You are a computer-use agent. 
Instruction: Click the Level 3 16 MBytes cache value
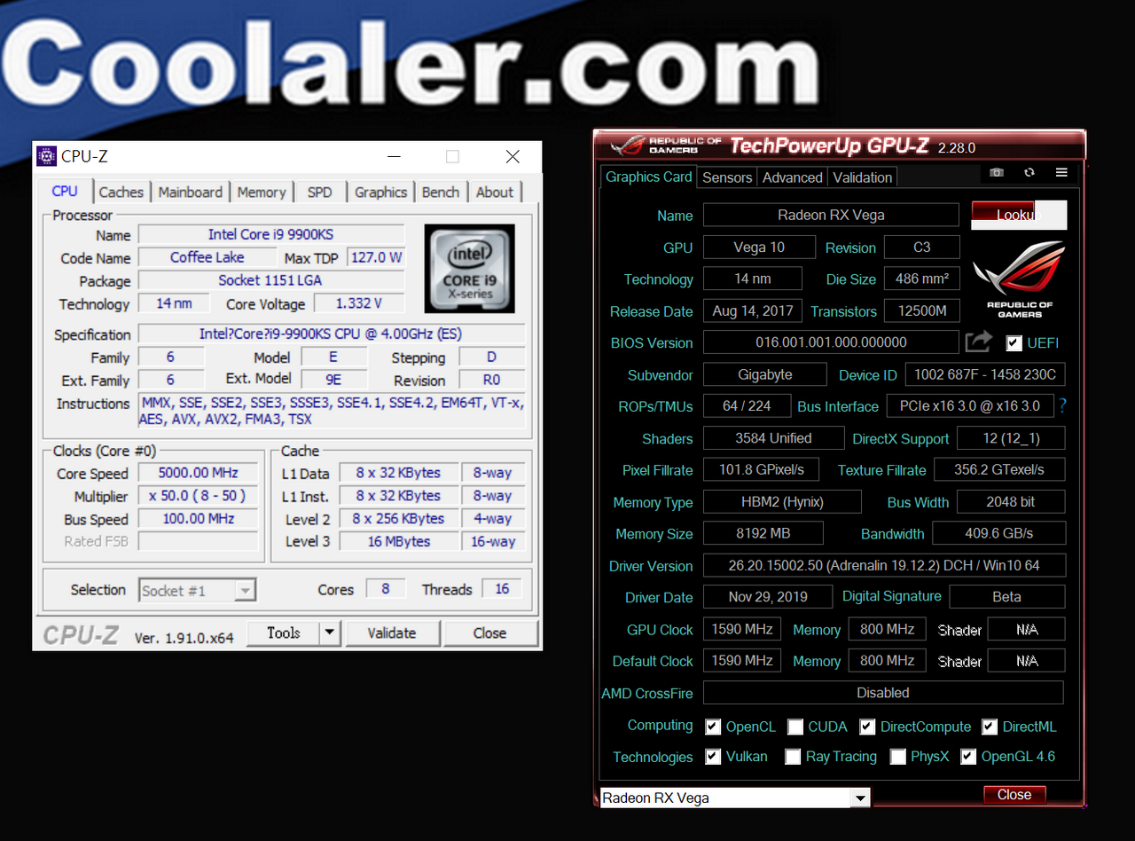tap(399, 541)
